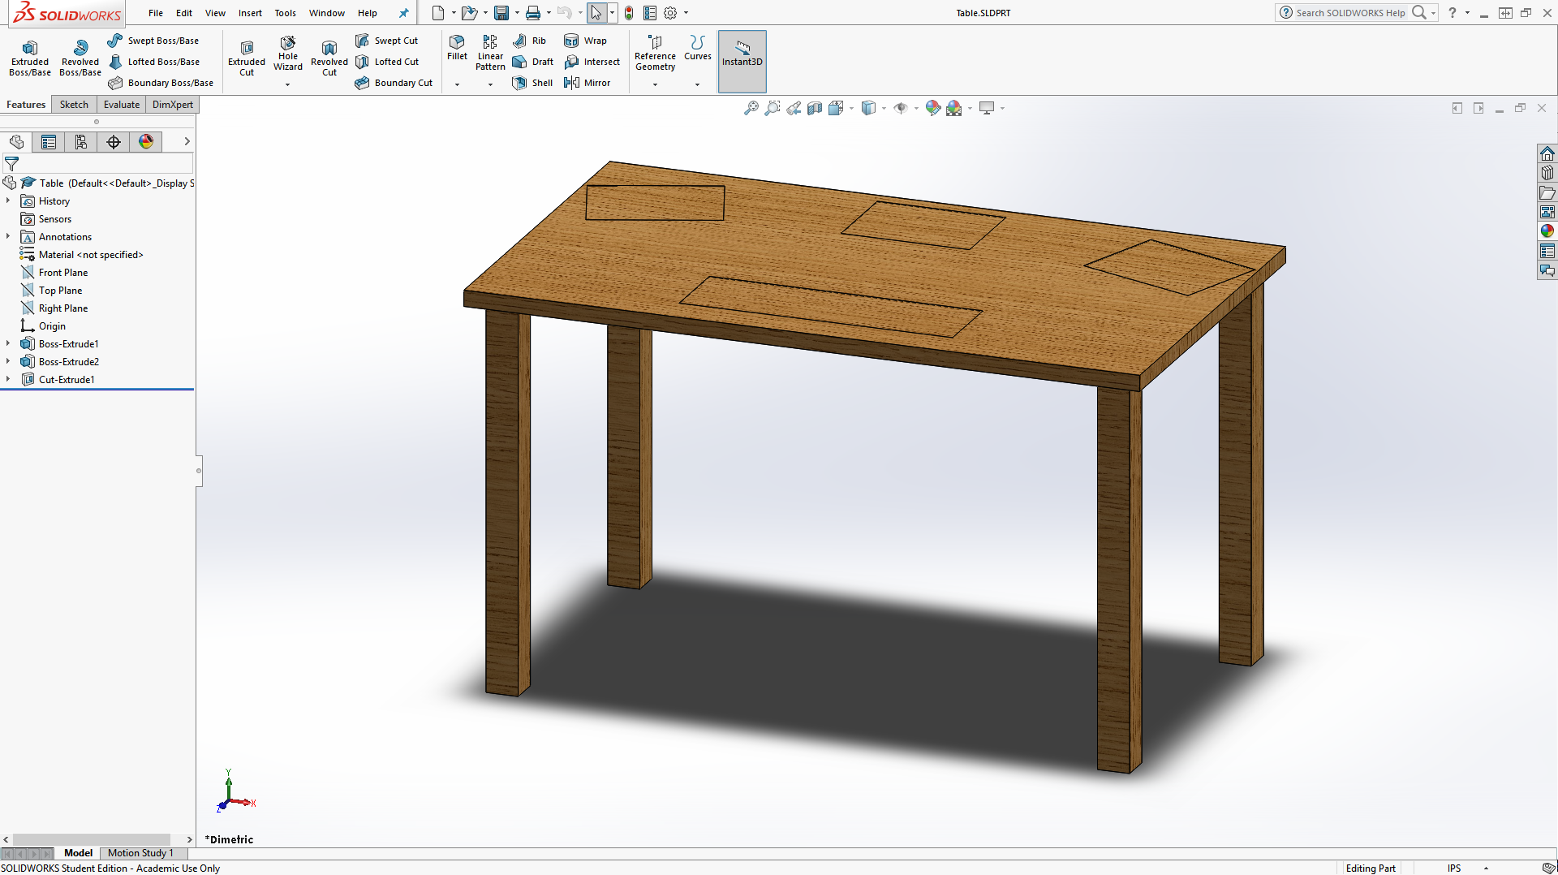The width and height of the screenshot is (1558, 875).
Task: Expand more manager tabs chevron
Action: pyautogui.click(x=187, y=141)
